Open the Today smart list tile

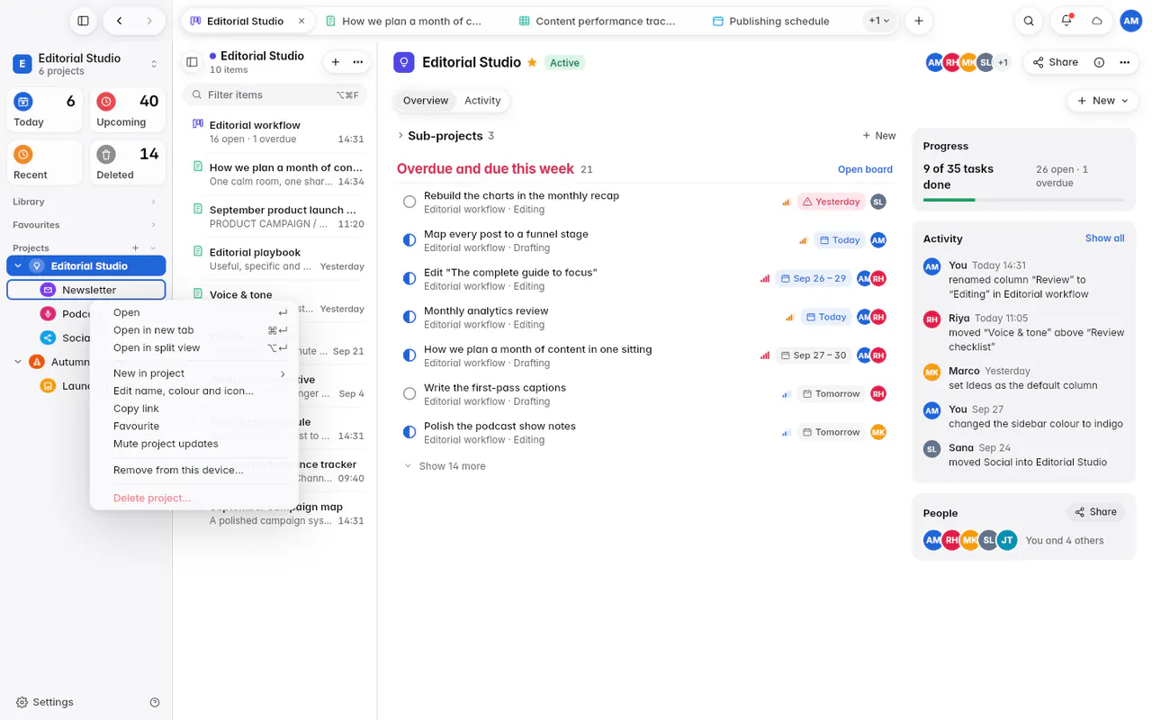(x=45, y=111)
